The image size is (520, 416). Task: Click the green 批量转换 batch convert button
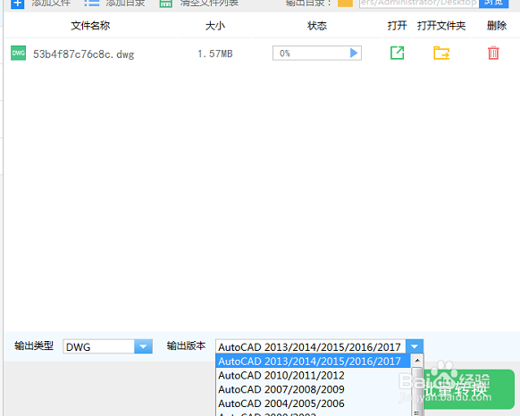pyautogui.click(x=469, y=389)
